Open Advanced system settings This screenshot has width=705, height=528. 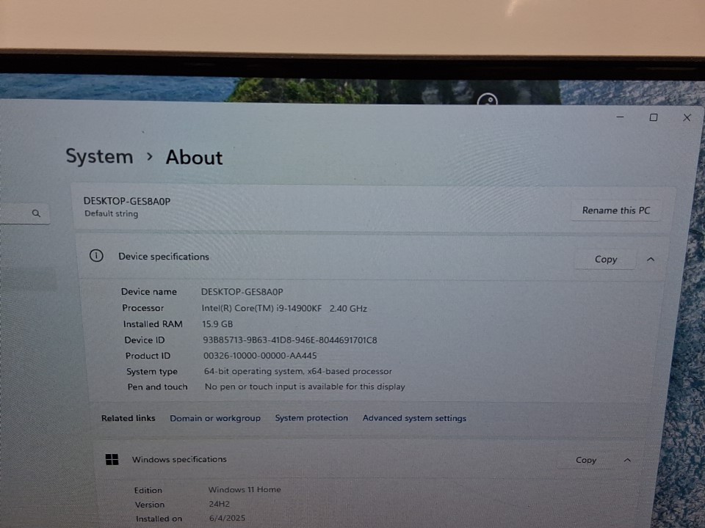pos(414,418)
